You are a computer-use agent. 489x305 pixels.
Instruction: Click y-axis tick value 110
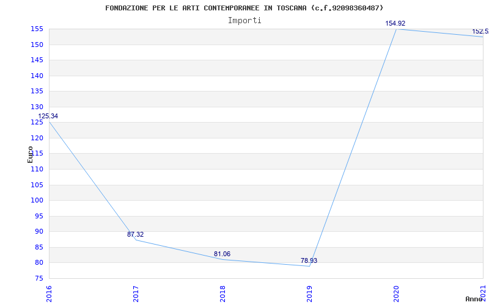coord(37,170)
